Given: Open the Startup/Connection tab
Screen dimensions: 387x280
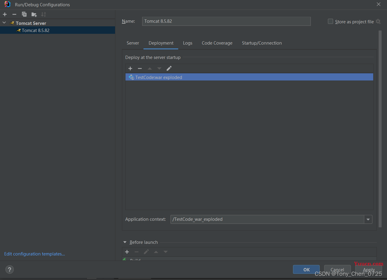Looking at the screenshot, I should [262, 43].
